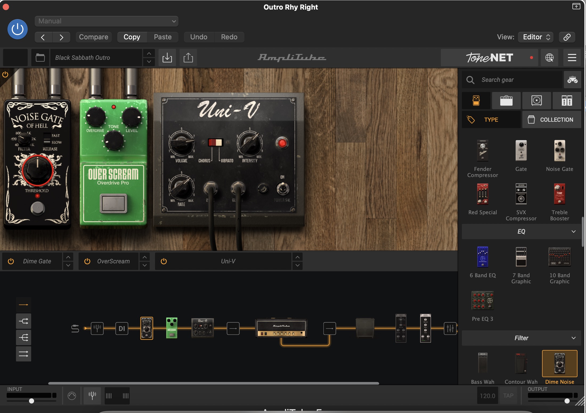
Task: Select the Noise Gate pedal
Action: 560,156
